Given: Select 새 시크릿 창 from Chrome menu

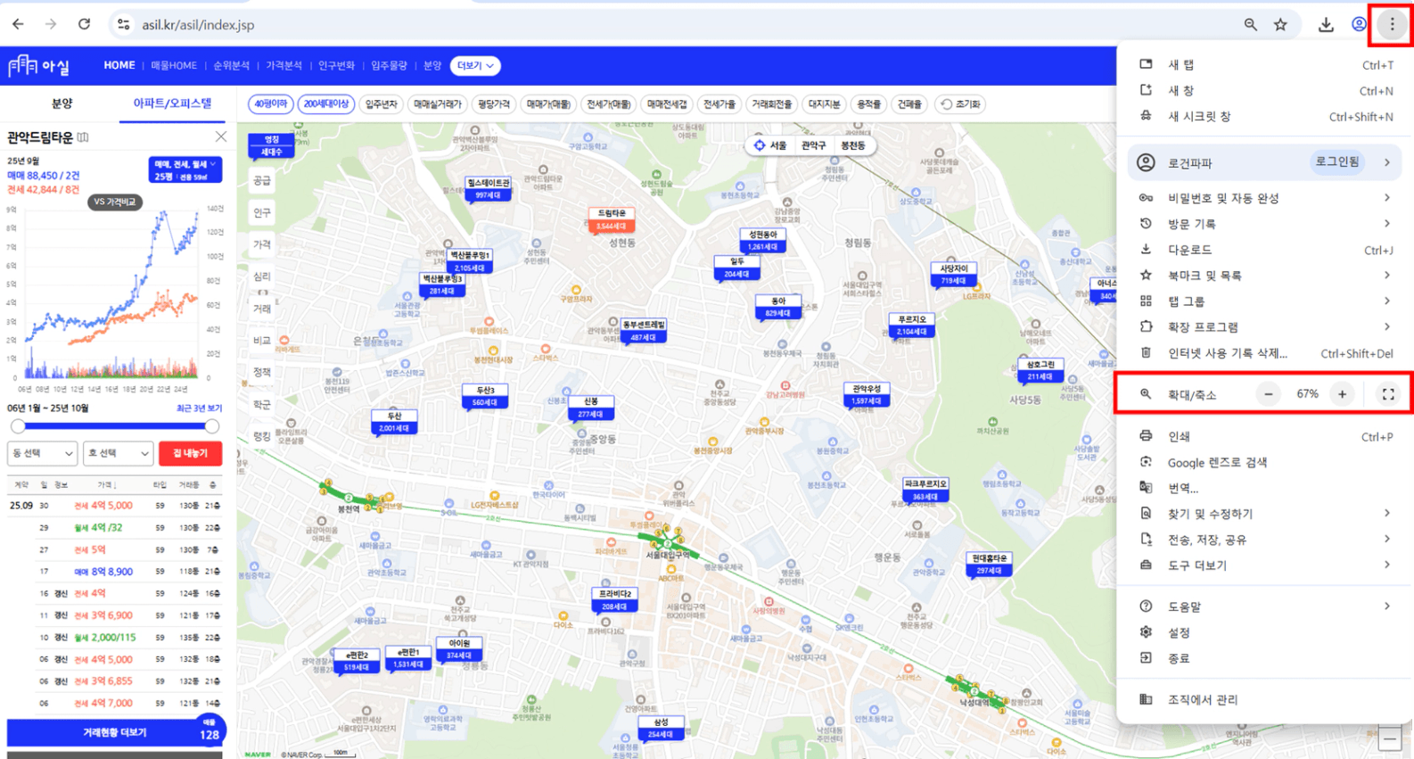Looking at the screenshot, I should (x=1199, y=117).
